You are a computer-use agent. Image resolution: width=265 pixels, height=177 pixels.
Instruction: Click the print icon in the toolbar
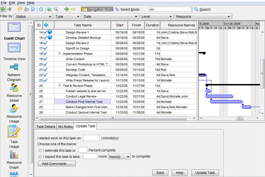tap(26, 9)
